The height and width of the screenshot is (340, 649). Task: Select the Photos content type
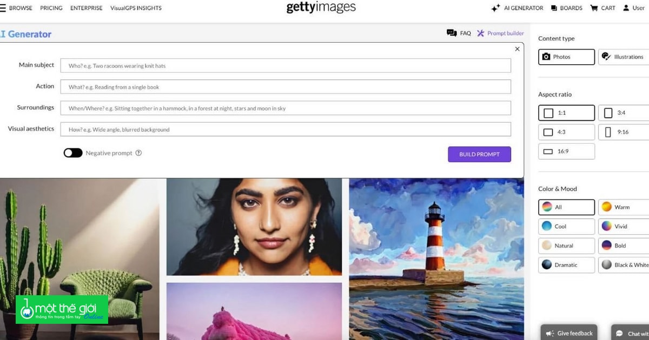(x=566, y=57)
